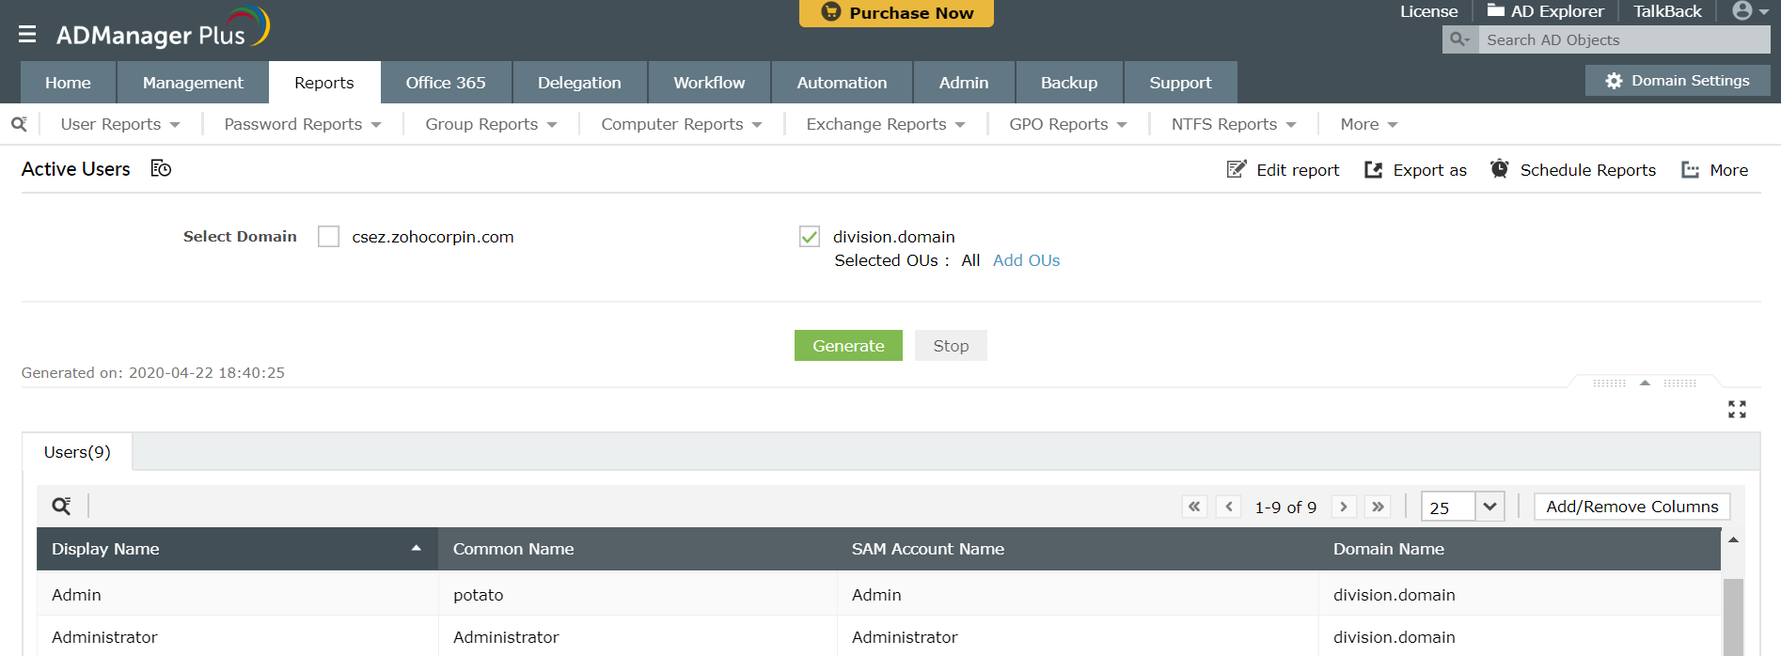The height and width of the screenshot is (656, 1781).
Task: Switch to the Management tab
Action: coord(193,83)
